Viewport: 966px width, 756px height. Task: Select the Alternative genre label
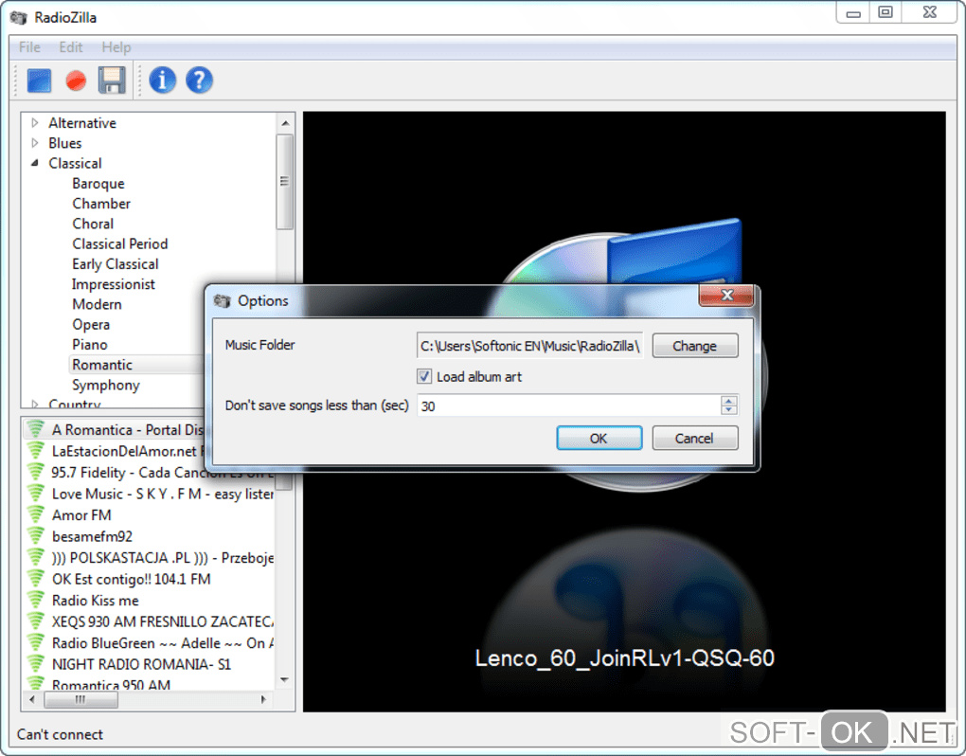tap(82, 122)
